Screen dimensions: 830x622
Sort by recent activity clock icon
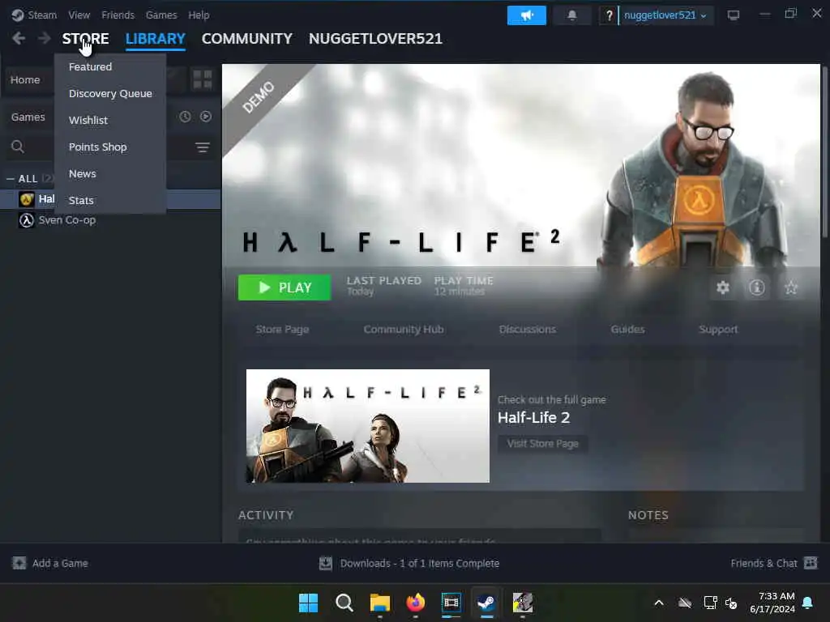pos(185,117)
